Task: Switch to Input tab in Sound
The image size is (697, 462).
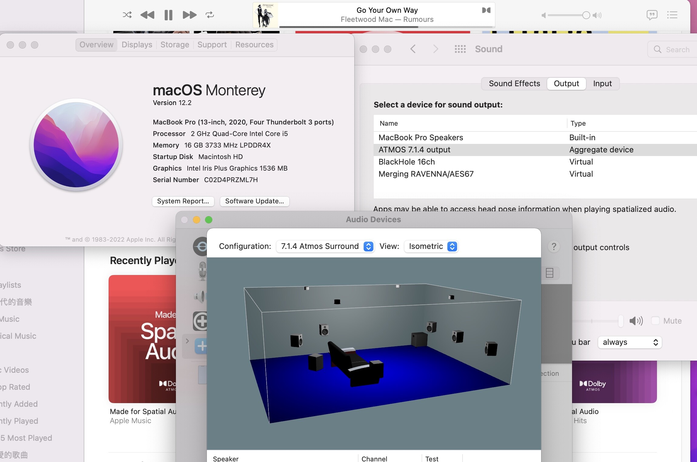Action: (x=602, y=83)
